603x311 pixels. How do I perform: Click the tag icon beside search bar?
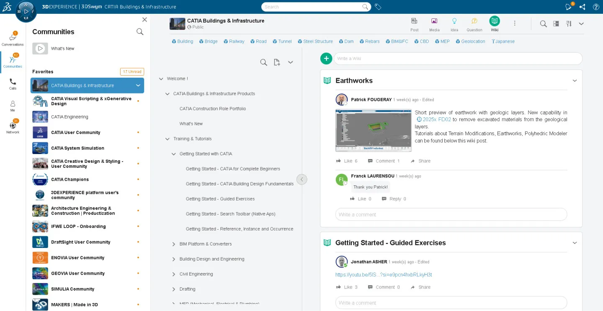click(x=378, y=7)
